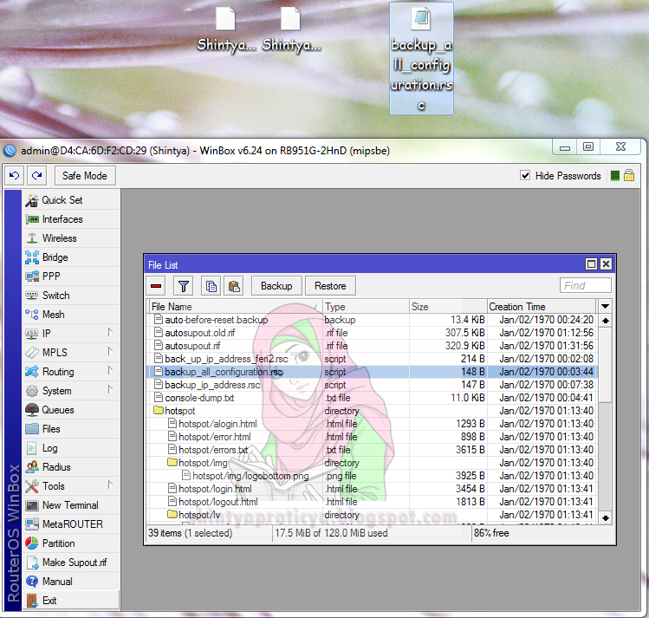Select the hotspot directory row

pyautogui.click(x=373, y=411)
